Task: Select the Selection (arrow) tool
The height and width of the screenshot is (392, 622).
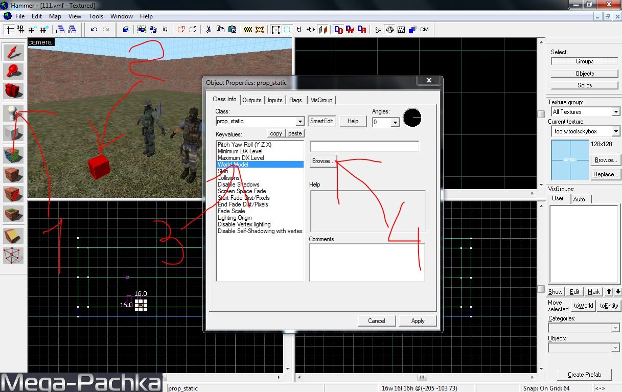Action: click(14, 52)
